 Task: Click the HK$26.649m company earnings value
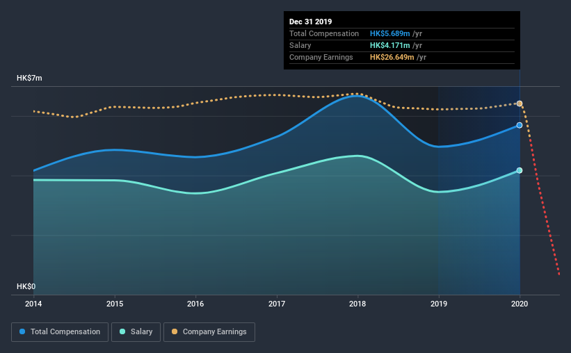392,57
